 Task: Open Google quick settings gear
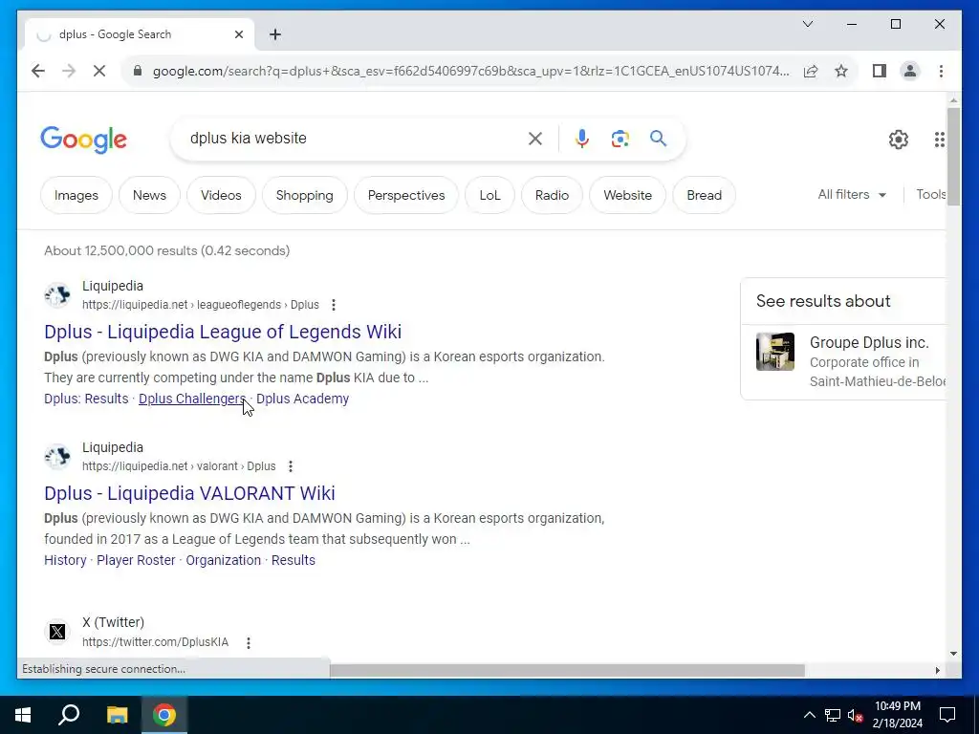point(899,140)
